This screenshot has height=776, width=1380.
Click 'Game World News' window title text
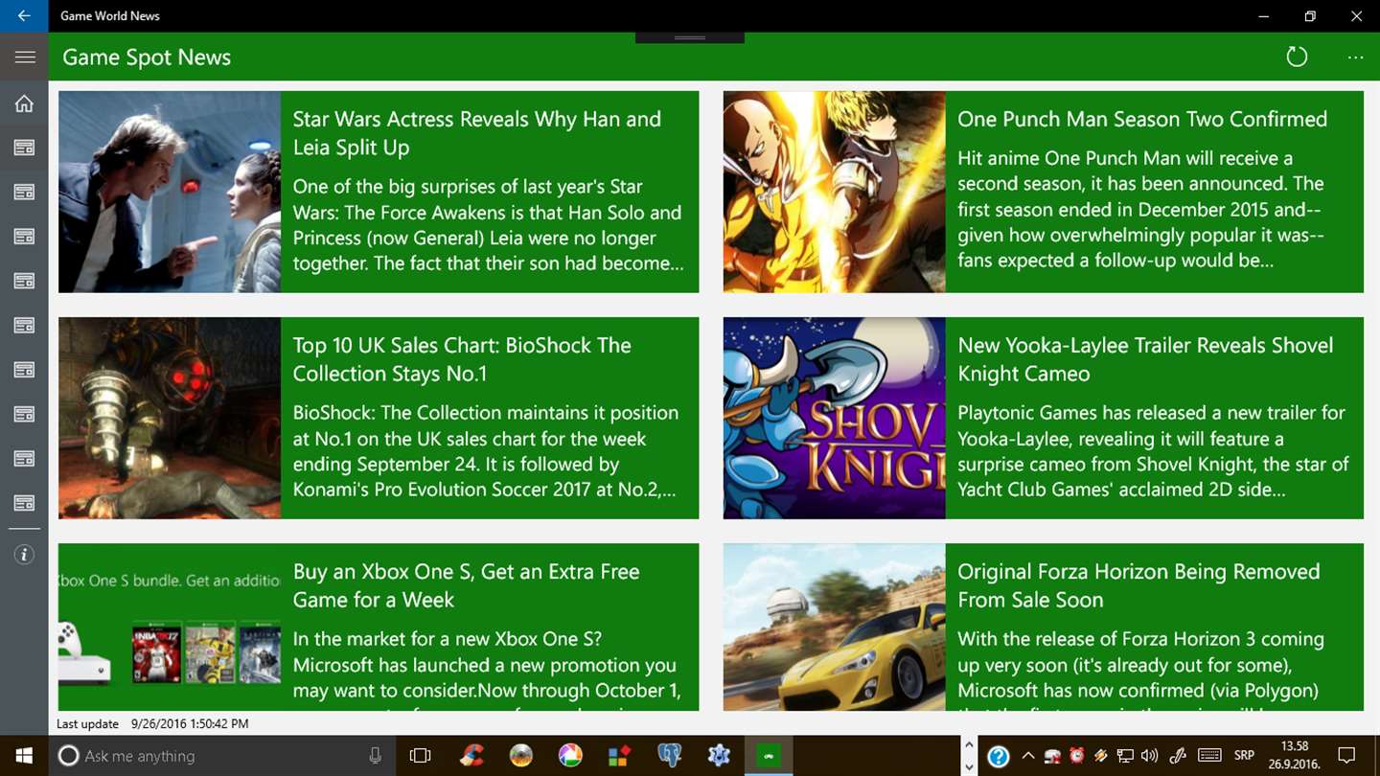(110, 16)
